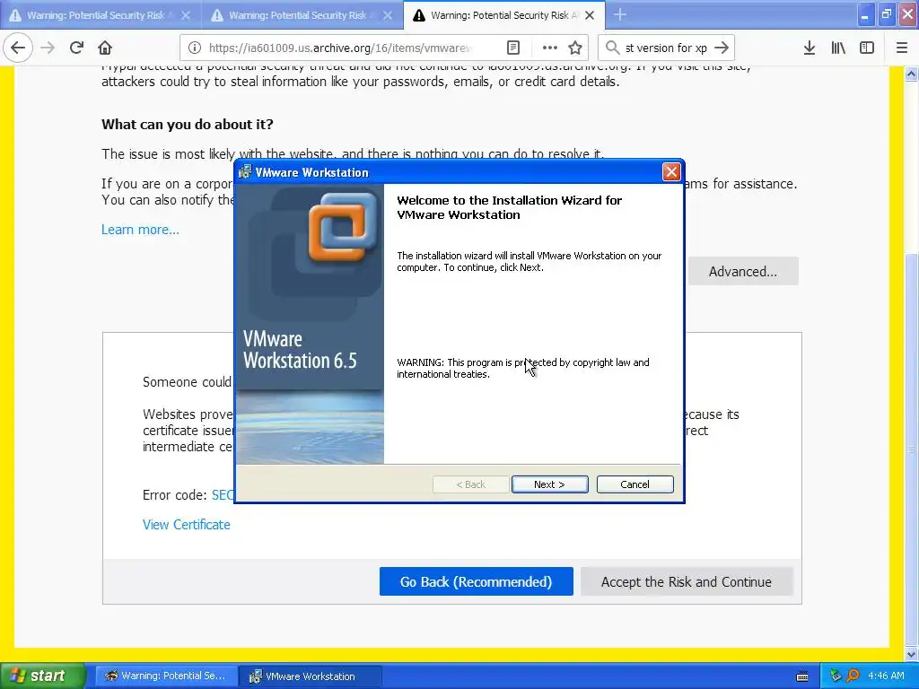Click 'What can you do about it?' heading

(x=188, y=124)
